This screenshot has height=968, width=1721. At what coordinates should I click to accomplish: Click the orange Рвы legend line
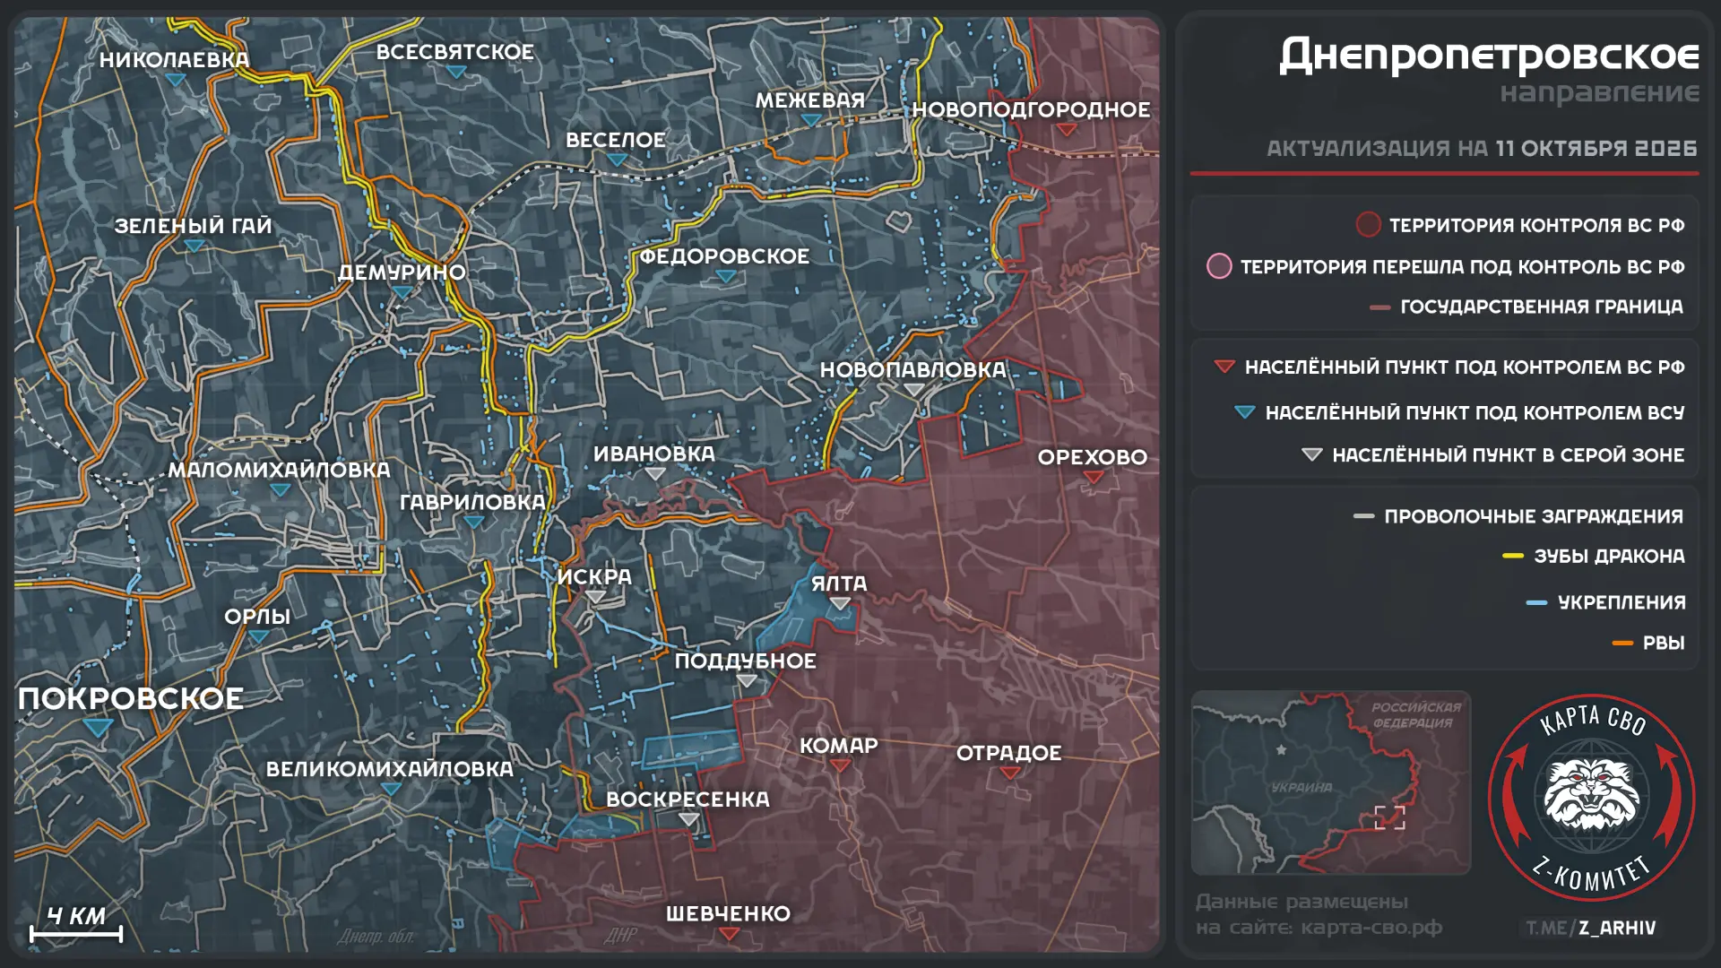coord(1622,644)
